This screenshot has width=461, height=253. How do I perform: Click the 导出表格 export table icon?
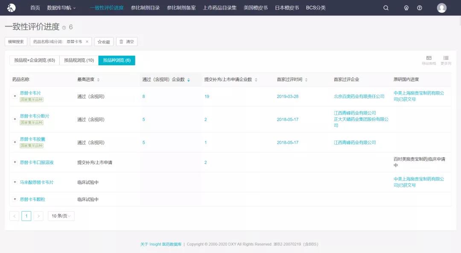(429, 60)
